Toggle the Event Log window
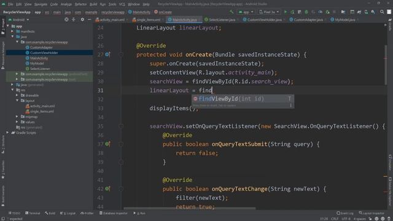393x221 pixels. coord(345,213)
